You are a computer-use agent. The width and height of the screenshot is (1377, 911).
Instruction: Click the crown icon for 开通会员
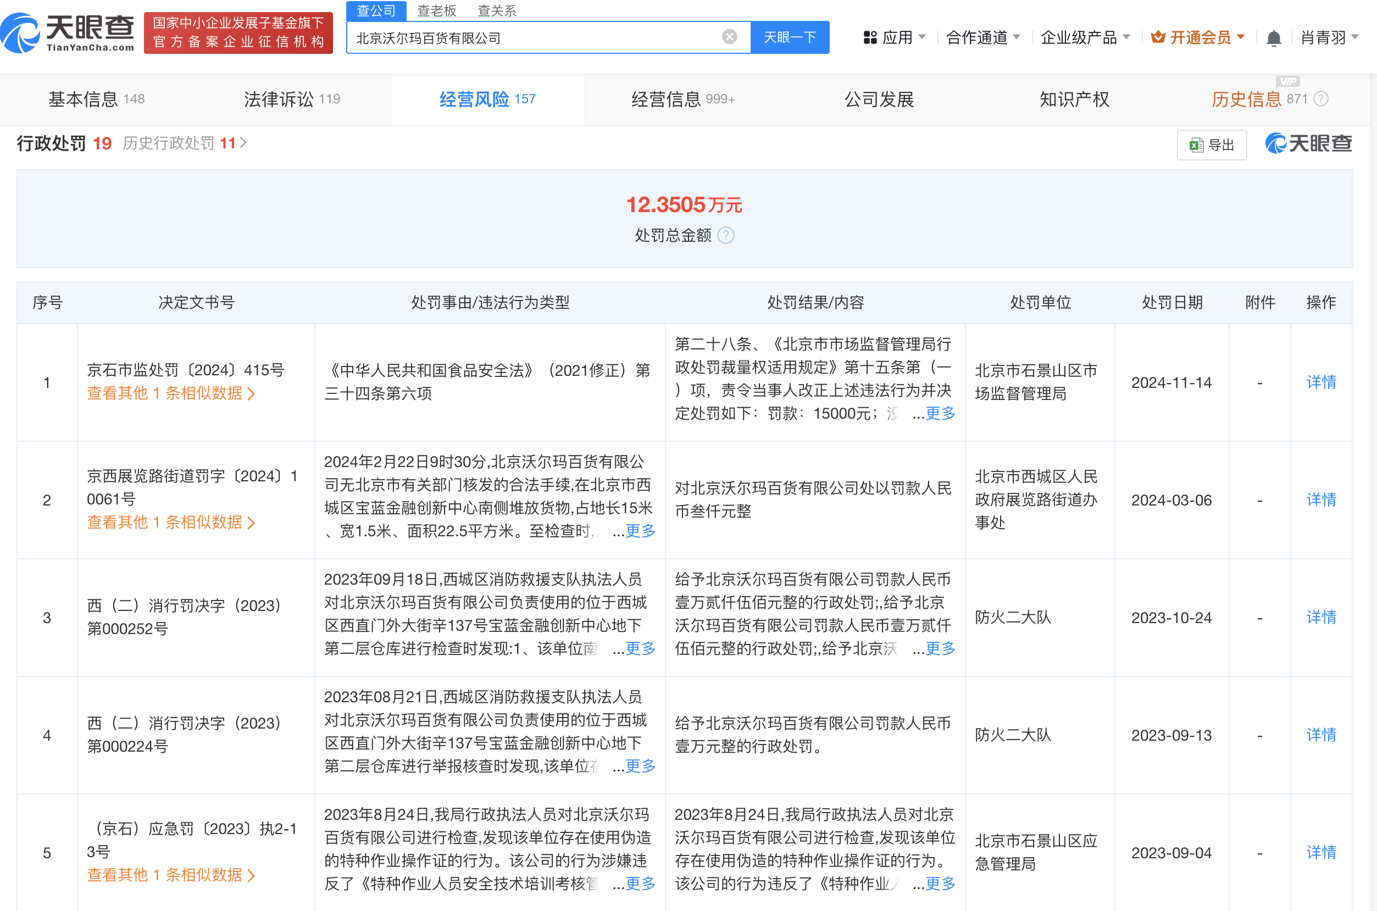[x=1157, y=38]
